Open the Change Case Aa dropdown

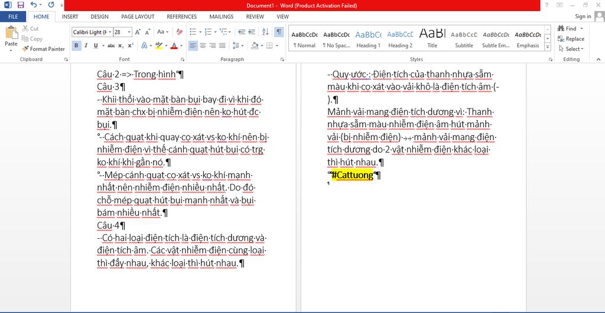[162, 32]
